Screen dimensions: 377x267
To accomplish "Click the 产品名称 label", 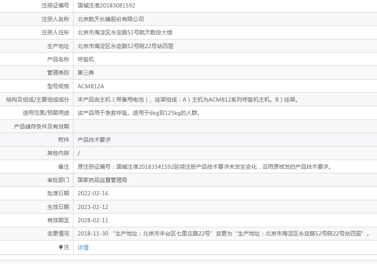I will click(x=58, y=59).
